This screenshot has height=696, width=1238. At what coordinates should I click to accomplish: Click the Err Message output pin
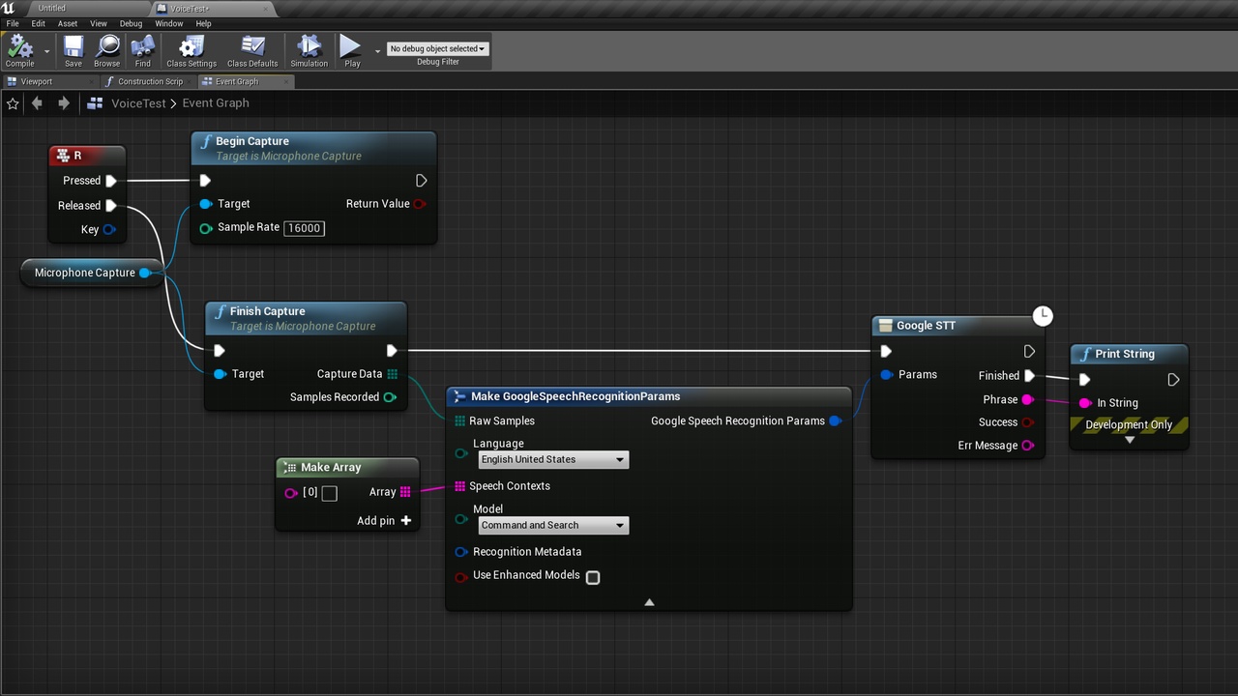1027,446
